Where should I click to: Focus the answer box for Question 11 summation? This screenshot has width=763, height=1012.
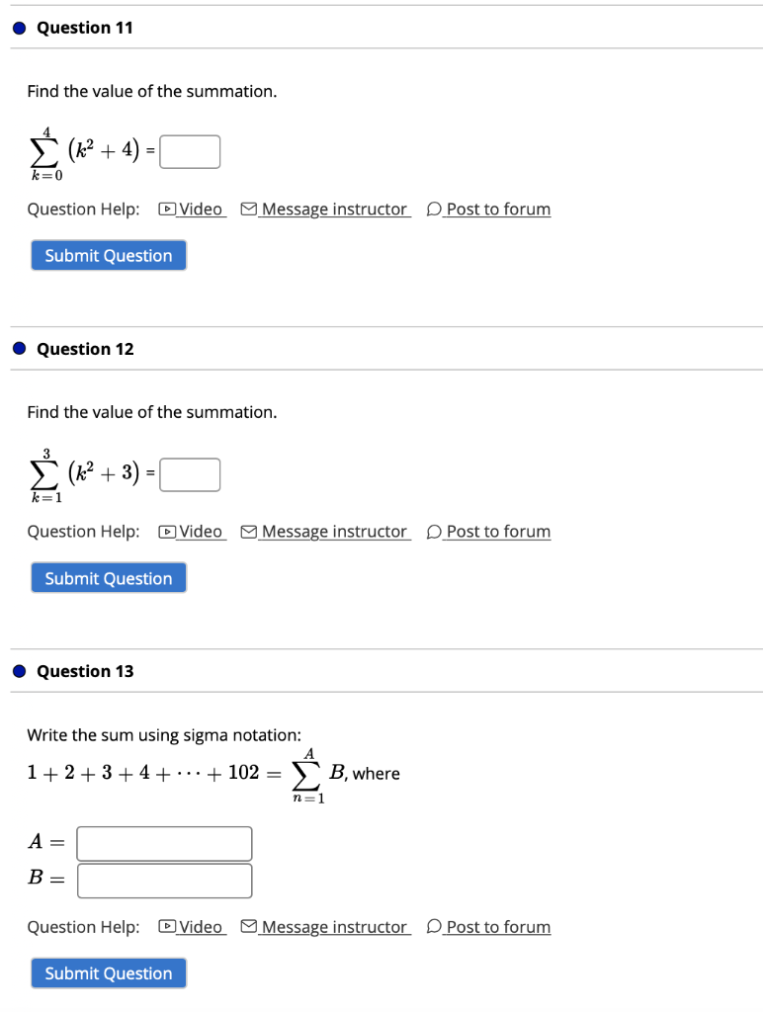point(190,151)
